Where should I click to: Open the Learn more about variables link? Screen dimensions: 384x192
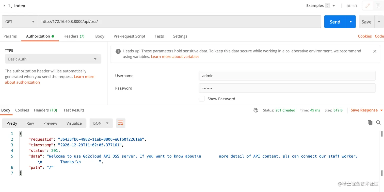(175, 57)
